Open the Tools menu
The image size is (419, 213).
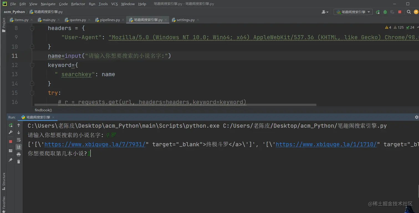click(103, 4)
